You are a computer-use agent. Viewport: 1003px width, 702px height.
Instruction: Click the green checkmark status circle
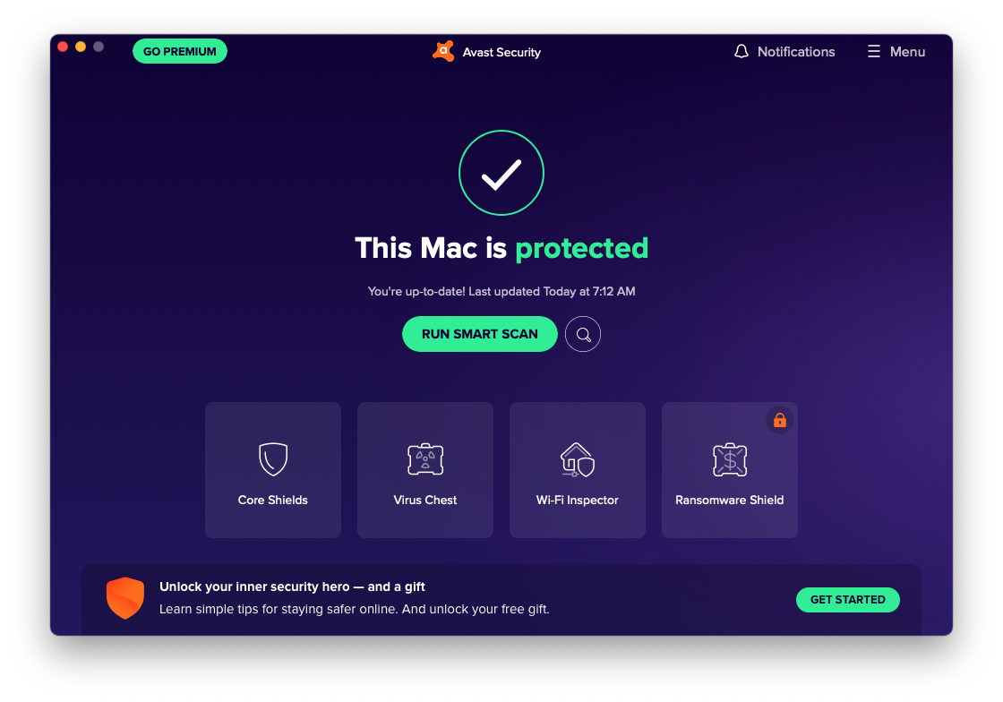pyautogui.click(x=501, y=173)
